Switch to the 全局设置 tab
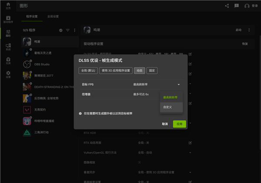 pyautogui.click(x=54, y=16)
